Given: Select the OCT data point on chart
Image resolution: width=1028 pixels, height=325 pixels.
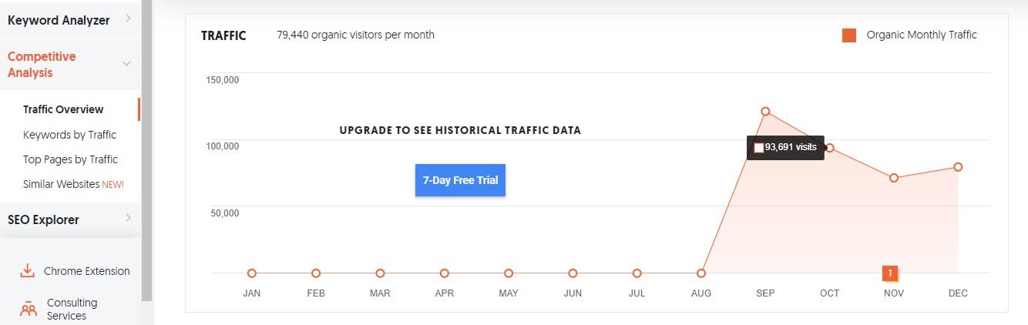Looking at the screenshot, I should [x=830, y=148].
